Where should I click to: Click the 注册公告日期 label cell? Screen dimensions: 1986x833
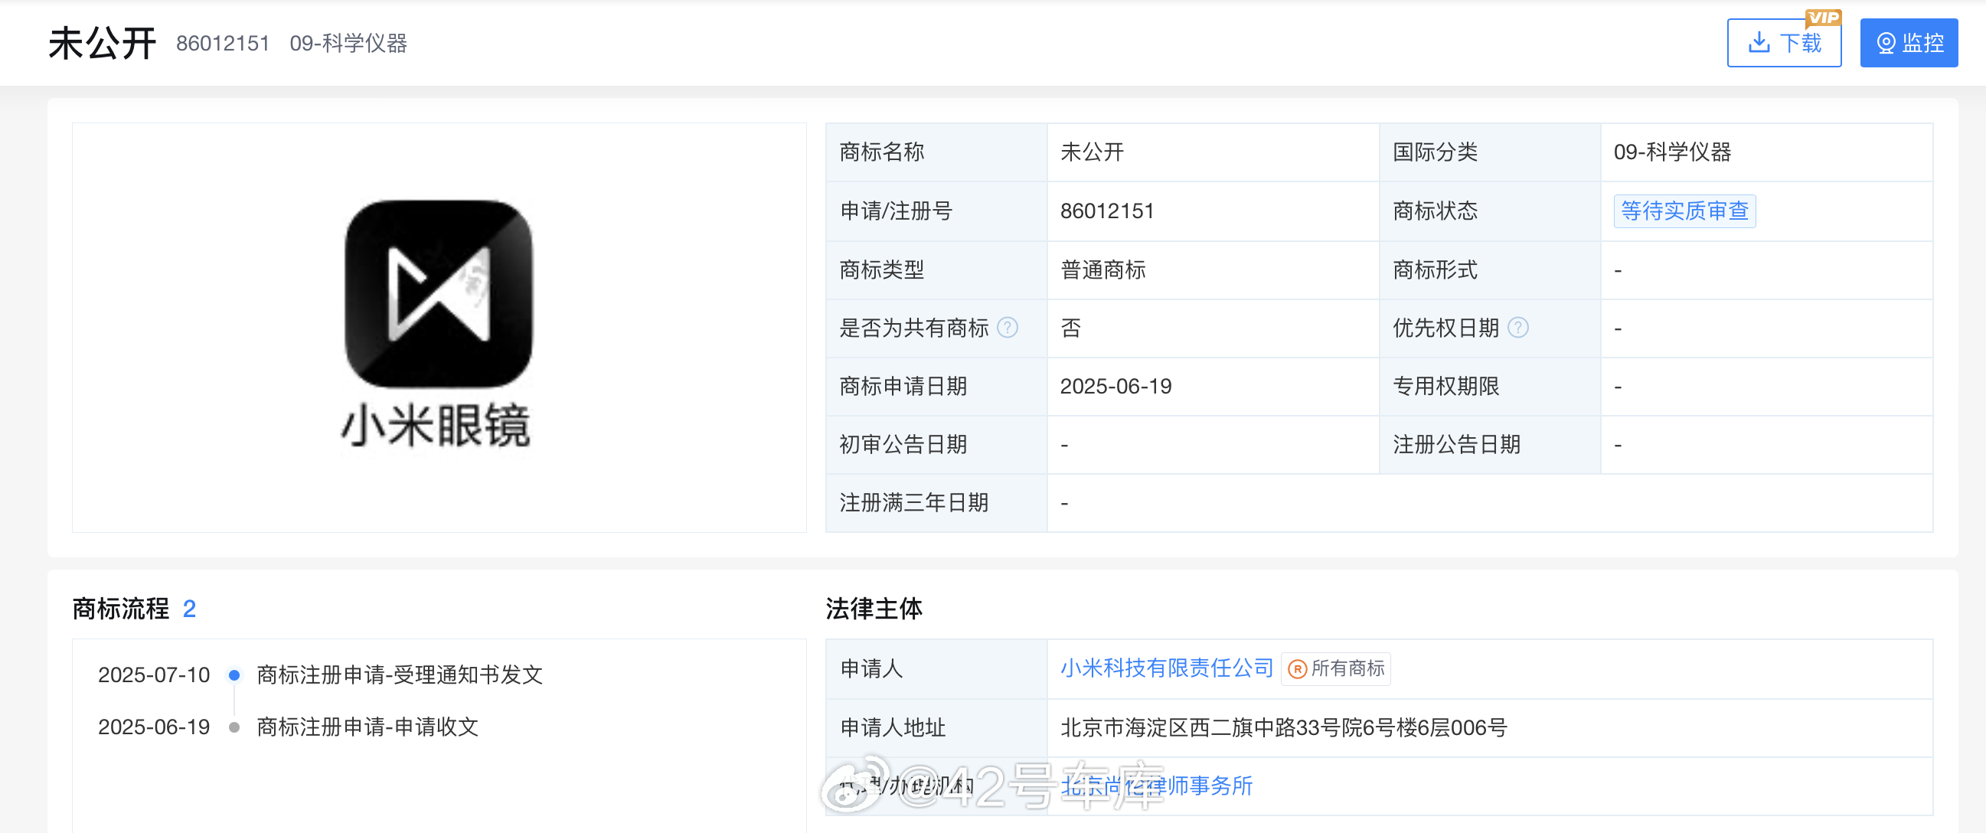[x=1490, y=444]
